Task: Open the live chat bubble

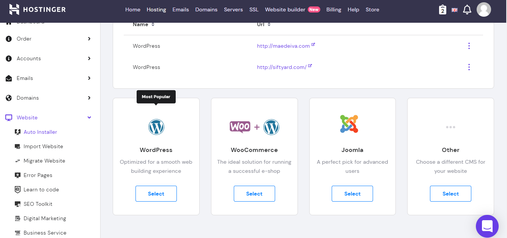Action: tap(487, 226)
